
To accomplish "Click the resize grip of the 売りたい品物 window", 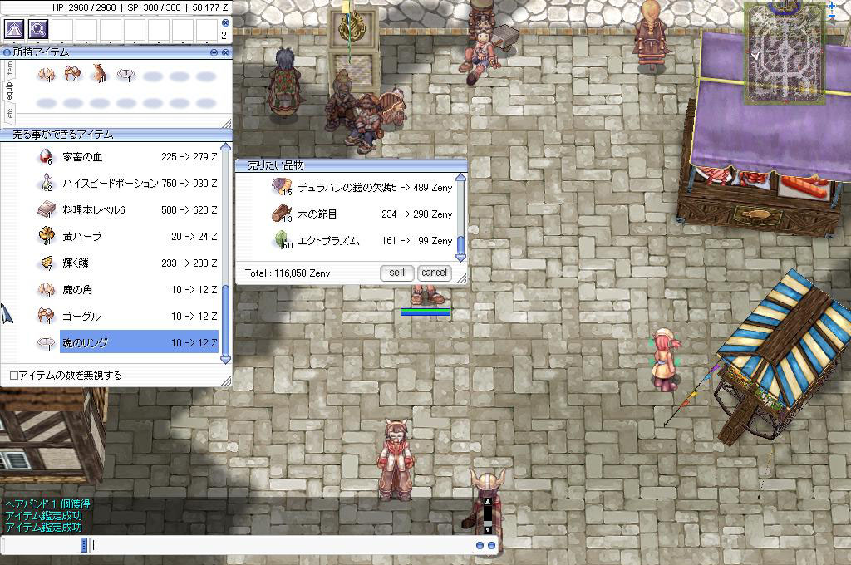I will (x=461, y=279).
